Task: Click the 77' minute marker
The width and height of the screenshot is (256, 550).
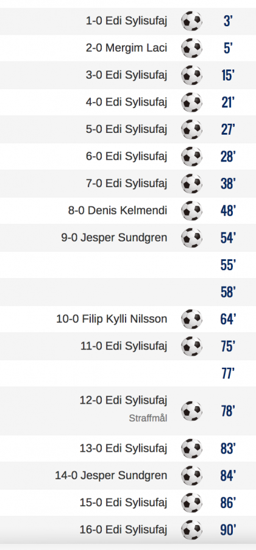Action: coord(228,374)
